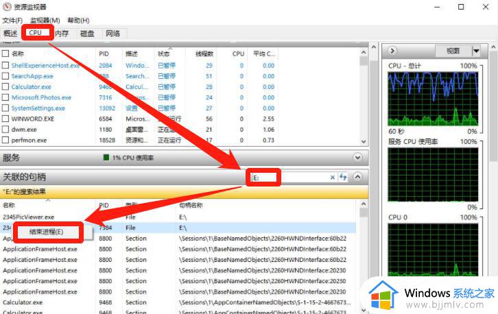Sort processes by 线程数 column header
Viewport: 498px width, 314px height.
[204, 53]
